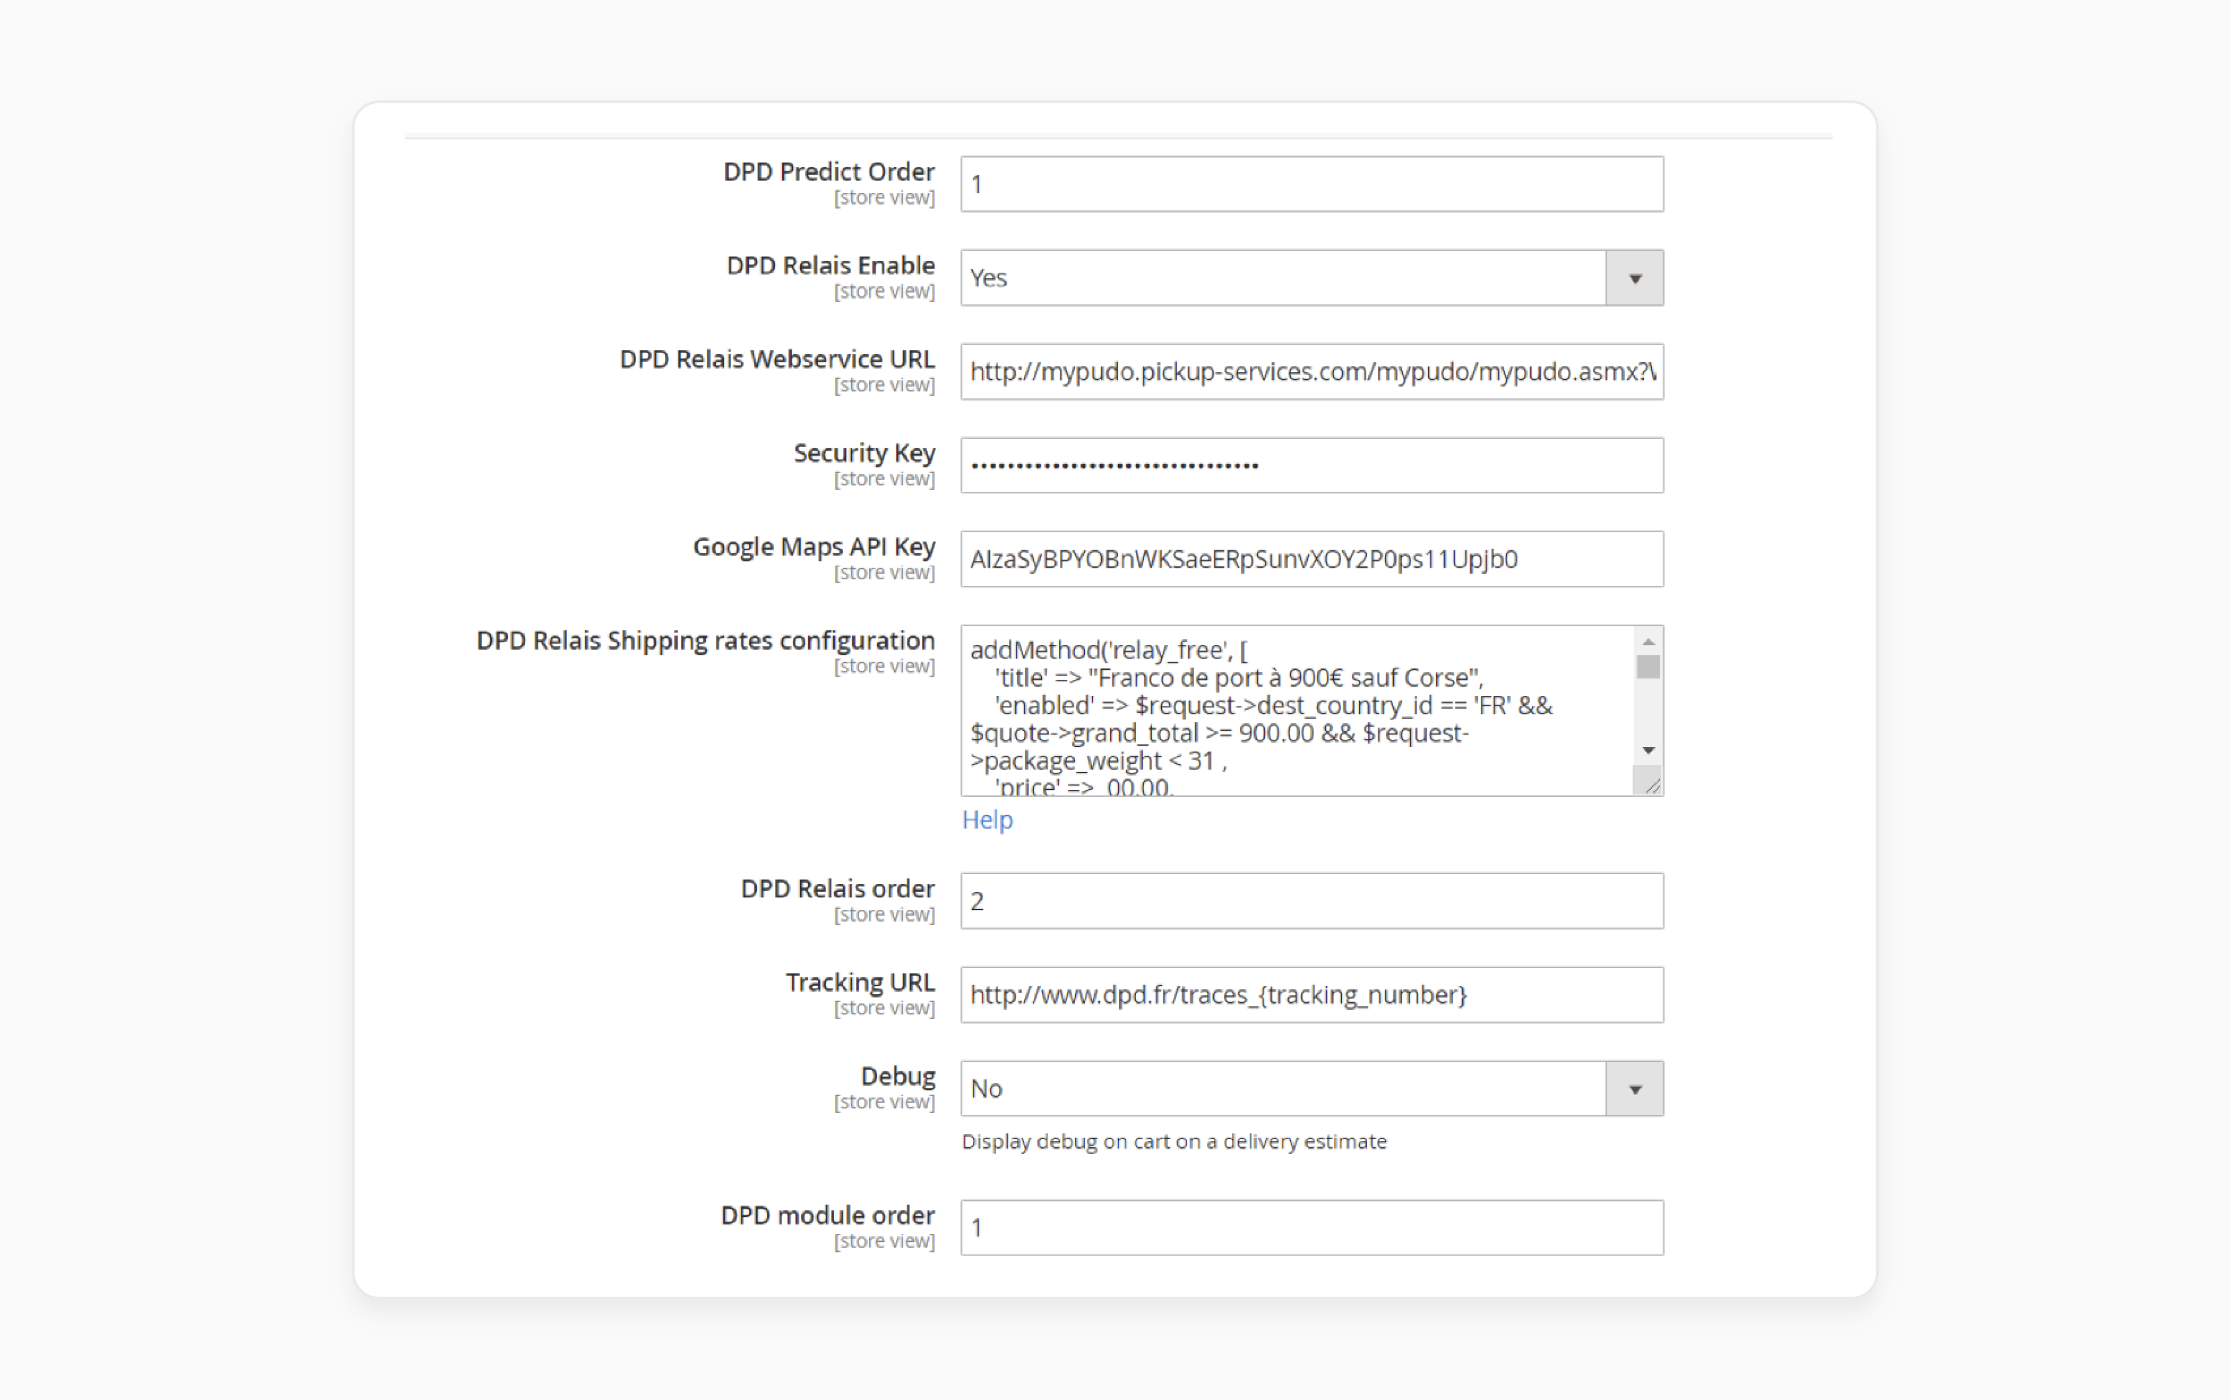Click the Tracking URL label
This screenshot has height=1400, width=2231.
click(x=860, y=982)
